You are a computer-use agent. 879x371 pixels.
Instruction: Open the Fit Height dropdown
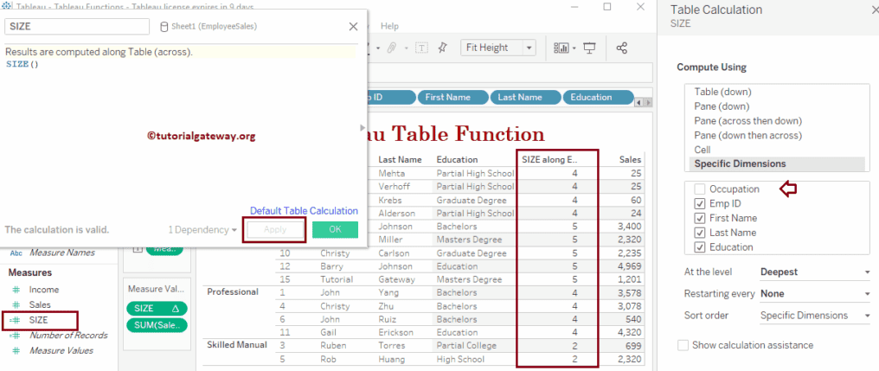tap(497, 48)
